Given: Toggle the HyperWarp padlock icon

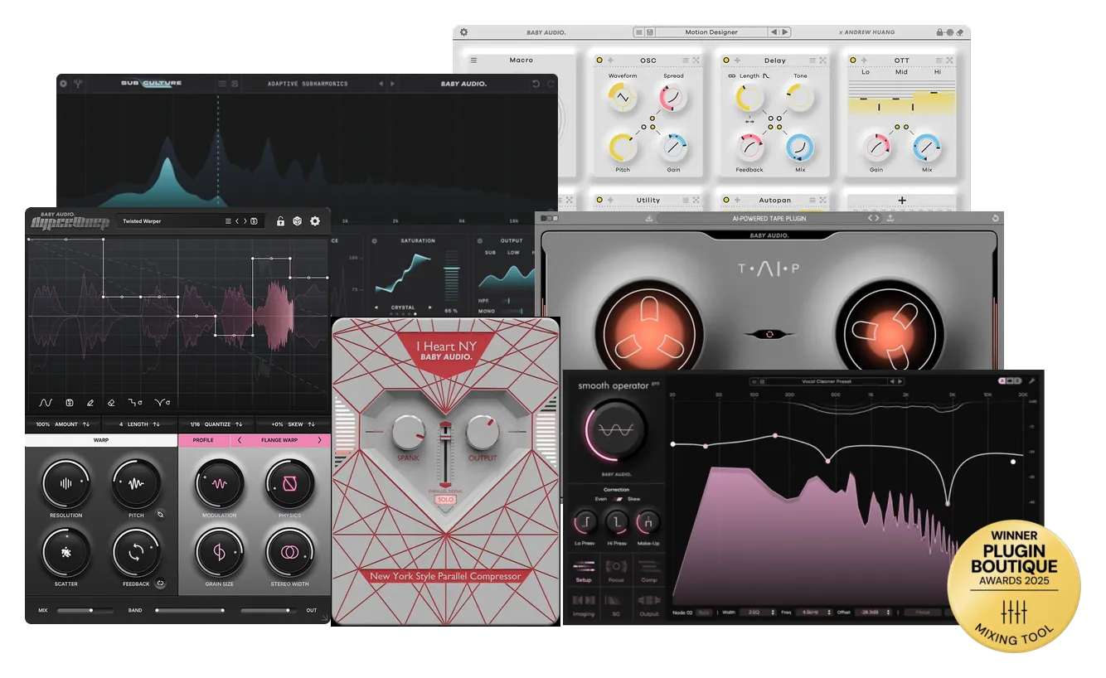Looking at the screenshot, I should click(281, 221).
